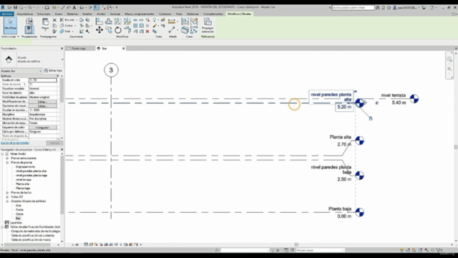Open the Arquitectura ribbon tab
This screenshot has width=458, height=258.
25,14
